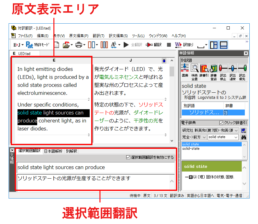Switch to the 日本語解析 tab
258x224 pixels.
53,151
